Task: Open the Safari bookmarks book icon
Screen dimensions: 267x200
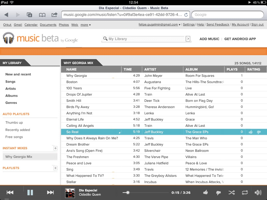Action: (42, 15)
